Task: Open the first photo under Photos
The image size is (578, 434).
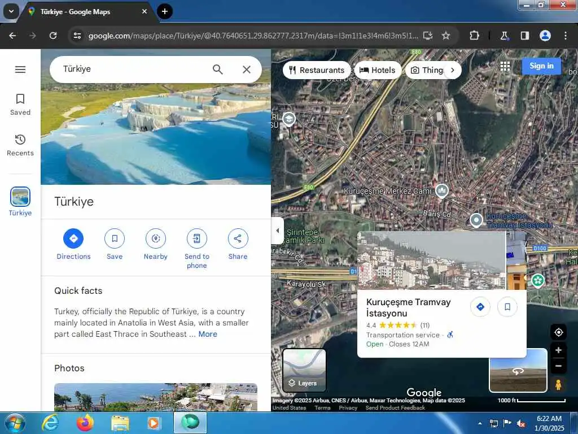Action: tap(156, 397)
